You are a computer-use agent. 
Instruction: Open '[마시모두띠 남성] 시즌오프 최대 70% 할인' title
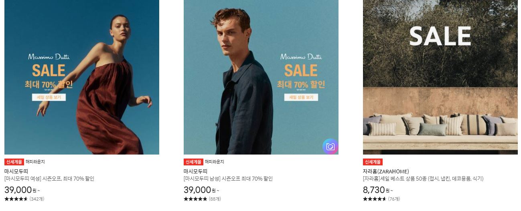click(228, 179)
